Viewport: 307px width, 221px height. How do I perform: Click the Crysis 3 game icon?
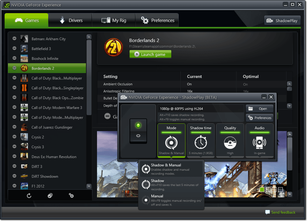pyautogui.click(x=24, y=147)
